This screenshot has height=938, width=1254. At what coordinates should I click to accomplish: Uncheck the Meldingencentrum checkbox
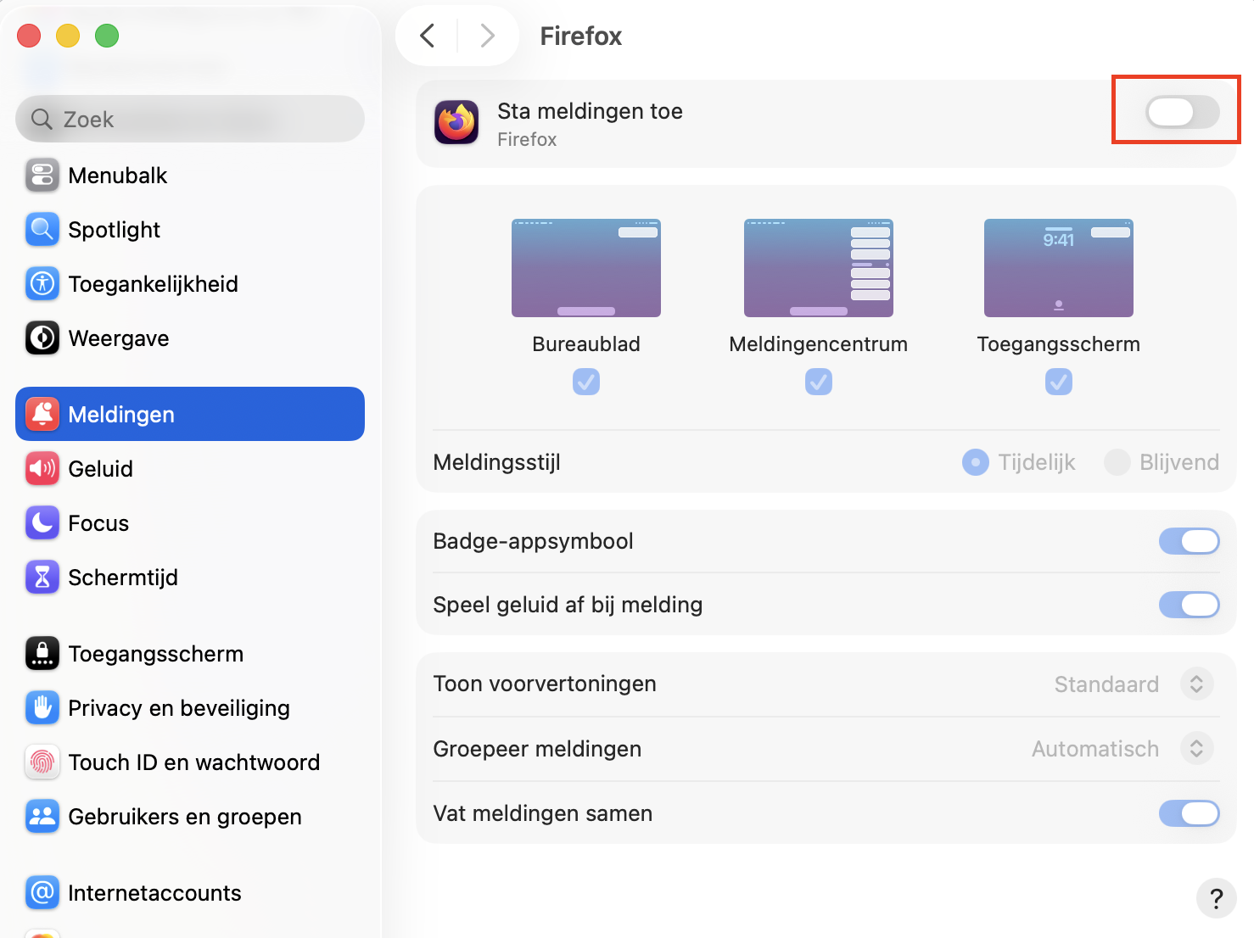point(819,382)
